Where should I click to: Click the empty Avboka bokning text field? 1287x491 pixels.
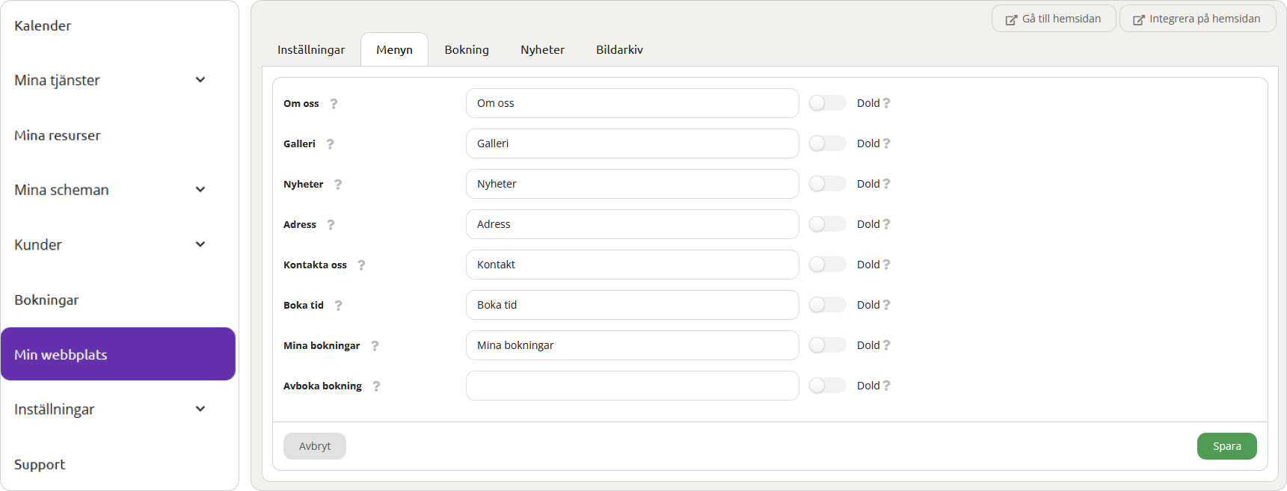coord(632,386)
